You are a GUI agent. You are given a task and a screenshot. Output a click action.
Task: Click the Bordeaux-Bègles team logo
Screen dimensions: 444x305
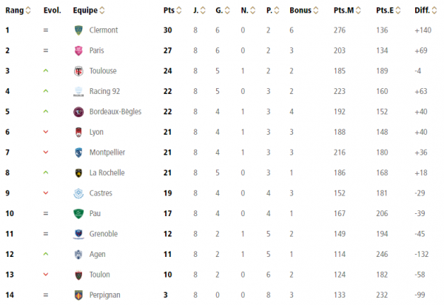(78, 112)
